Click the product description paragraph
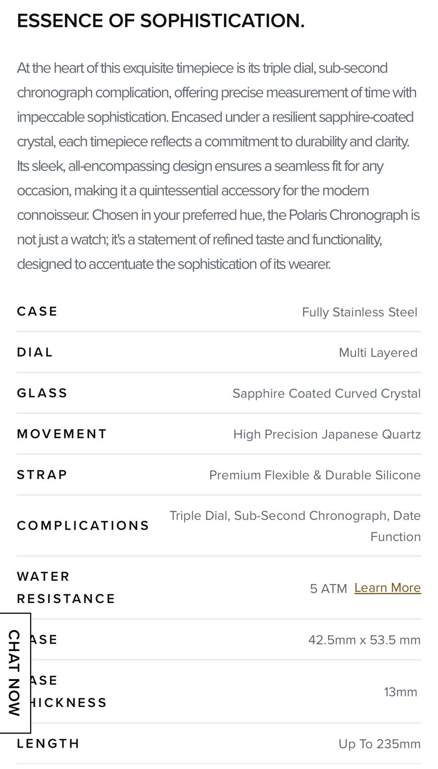This screenshot has height=769, width=438. tap(218, 166)
